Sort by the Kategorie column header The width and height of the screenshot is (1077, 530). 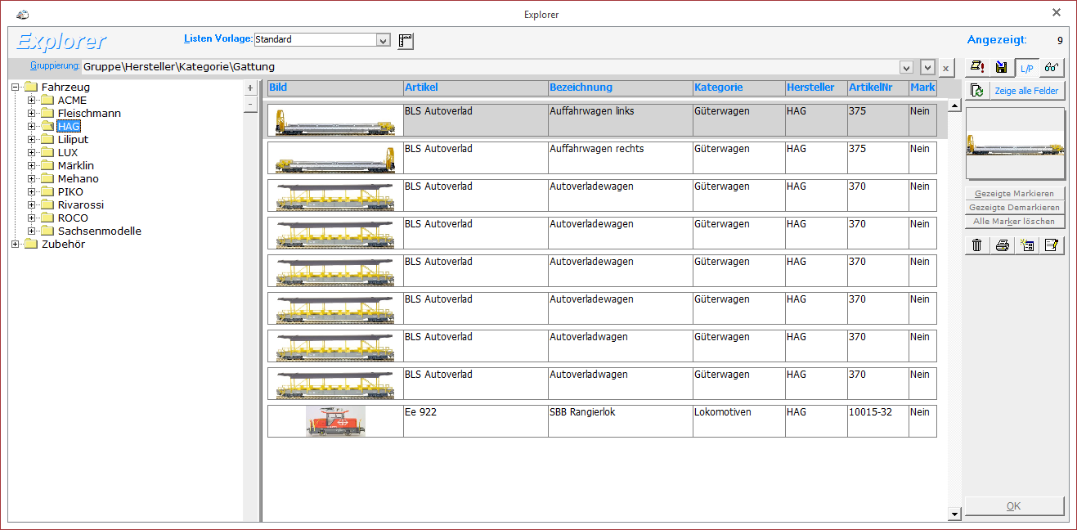click(738, 88)
